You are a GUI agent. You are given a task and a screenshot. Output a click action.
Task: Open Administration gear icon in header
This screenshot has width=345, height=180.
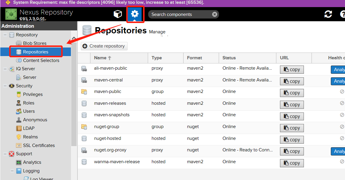[135, 14]
